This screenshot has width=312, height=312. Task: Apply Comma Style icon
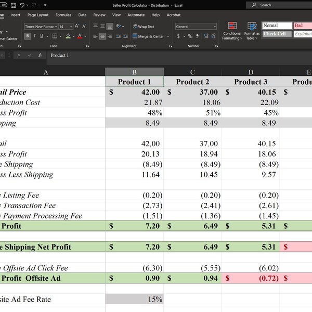click(x=197, y=36)
